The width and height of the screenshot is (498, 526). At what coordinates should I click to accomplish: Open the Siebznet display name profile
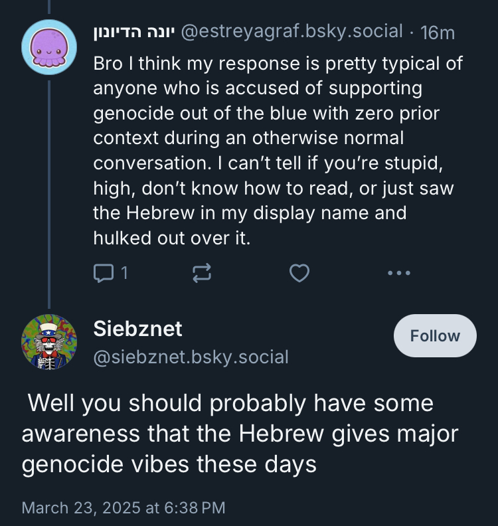click(138, 327)
